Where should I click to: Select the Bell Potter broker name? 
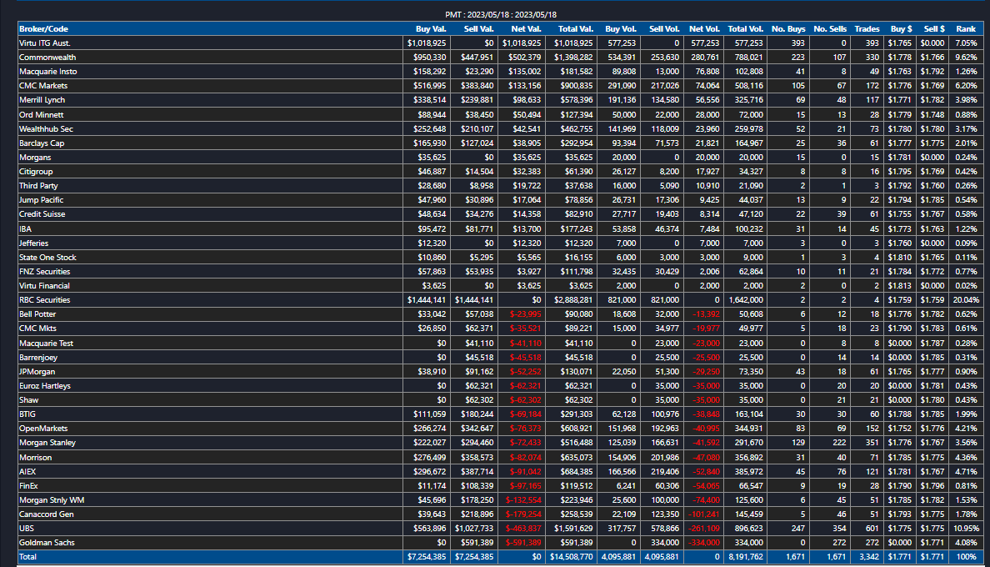[37, 314]
